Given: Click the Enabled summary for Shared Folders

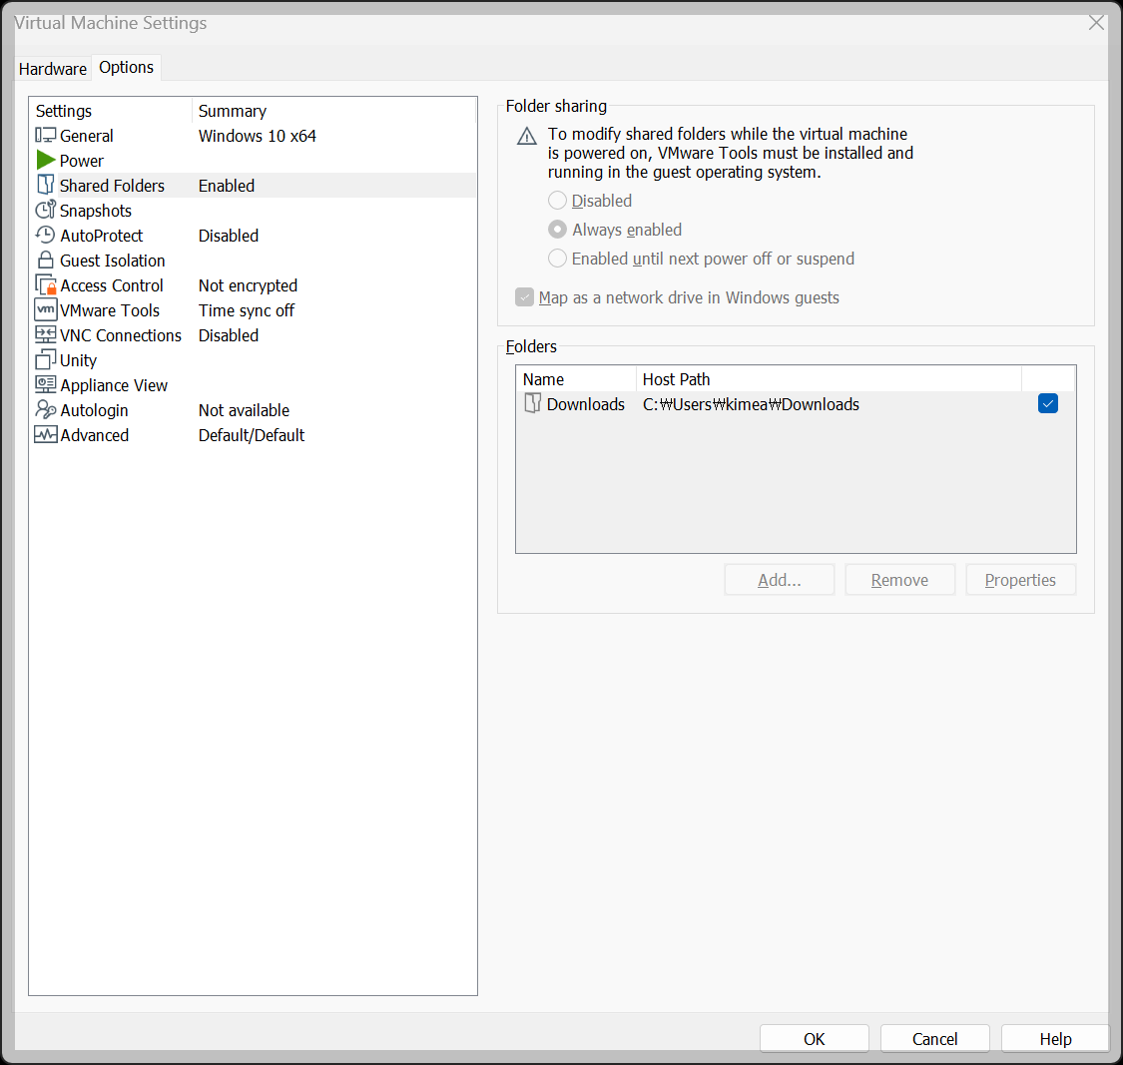Looking at the screenshot, I should (227, 186).
